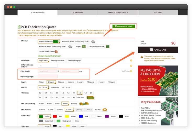Select 8 Layers option

pyautogui.click(x=80, y=82)
